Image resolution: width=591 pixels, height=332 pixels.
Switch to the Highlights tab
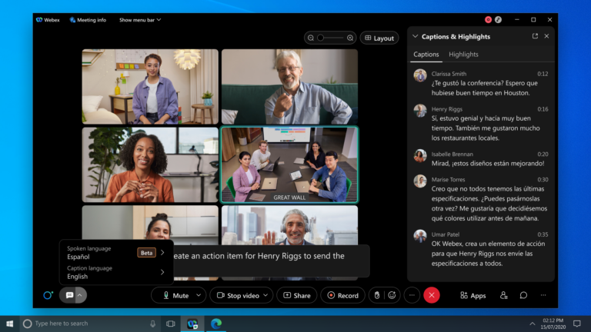(463, 55)
